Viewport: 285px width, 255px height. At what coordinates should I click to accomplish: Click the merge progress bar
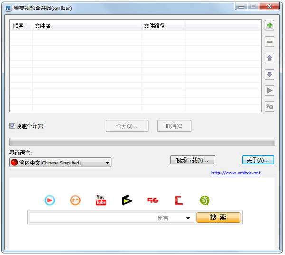pyautogui.click(x=142, y=142)
